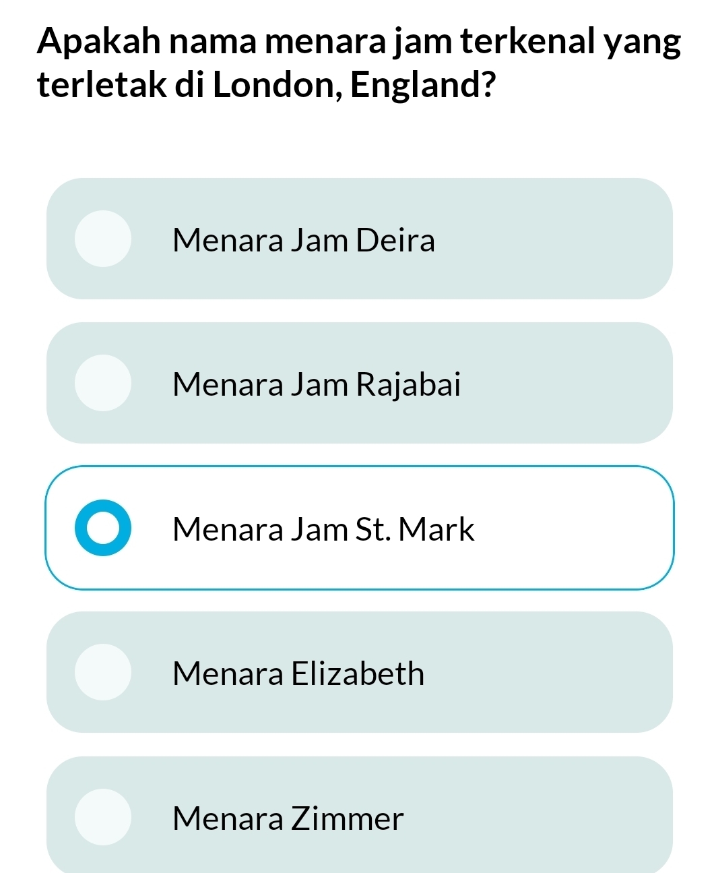The width and height of the screenshot is (714, 873).
Task: Pick the Menara Elizabeth radio button
Action: point(102,672)
